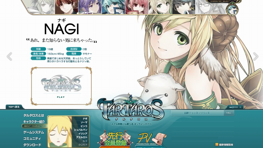Select the blonde green-eyed character portrait
Image resolution: width=263 pixels, height=148 pixels.
(x=160, y=7)
